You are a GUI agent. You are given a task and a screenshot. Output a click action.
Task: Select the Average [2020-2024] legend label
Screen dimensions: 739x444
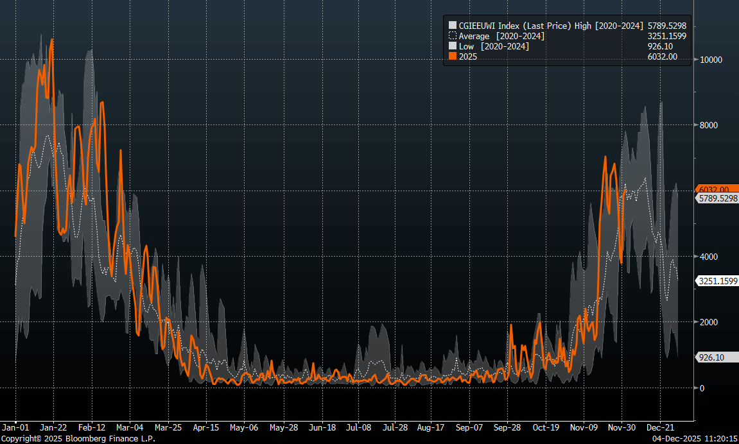coord(501,36)
